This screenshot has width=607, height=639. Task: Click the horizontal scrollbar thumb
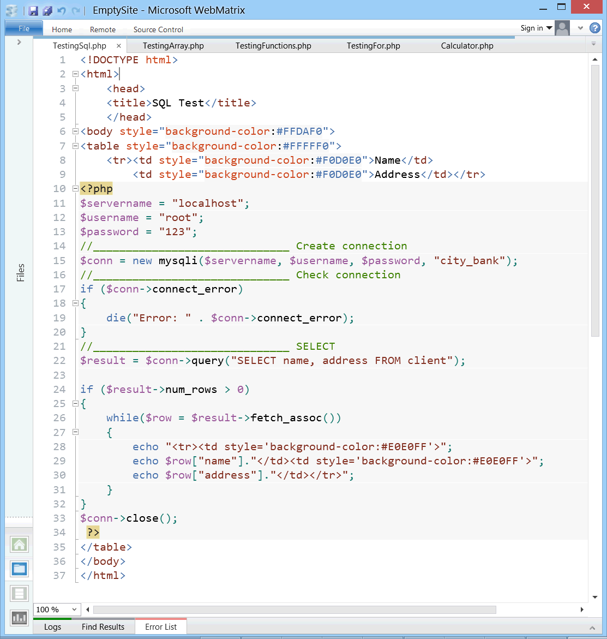pyautogui.click(x=295, y=610)
